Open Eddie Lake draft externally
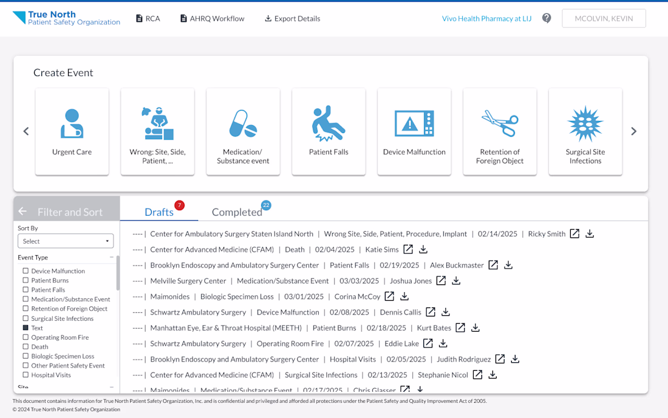The height and width of the screenshot is (418, 668). tap(428, 343)
